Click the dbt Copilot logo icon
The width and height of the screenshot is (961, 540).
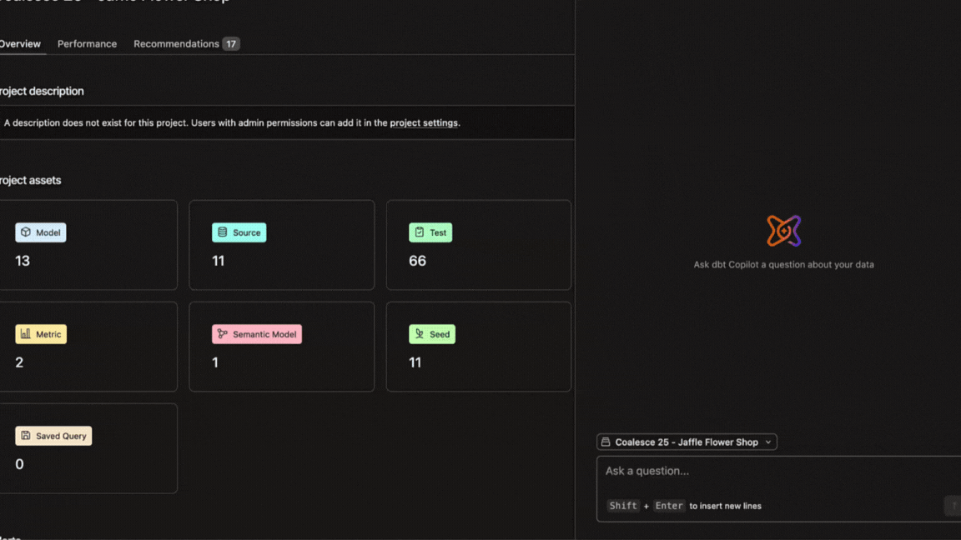(784, 231)
